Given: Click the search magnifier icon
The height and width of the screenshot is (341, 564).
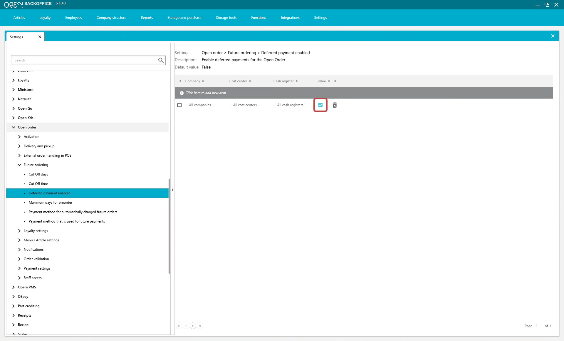Looking at the screenshot, I should click(x=161, y=60).
